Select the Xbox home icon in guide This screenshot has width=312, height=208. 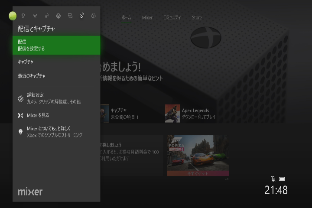pyautogui.click(x=58, y=16)
